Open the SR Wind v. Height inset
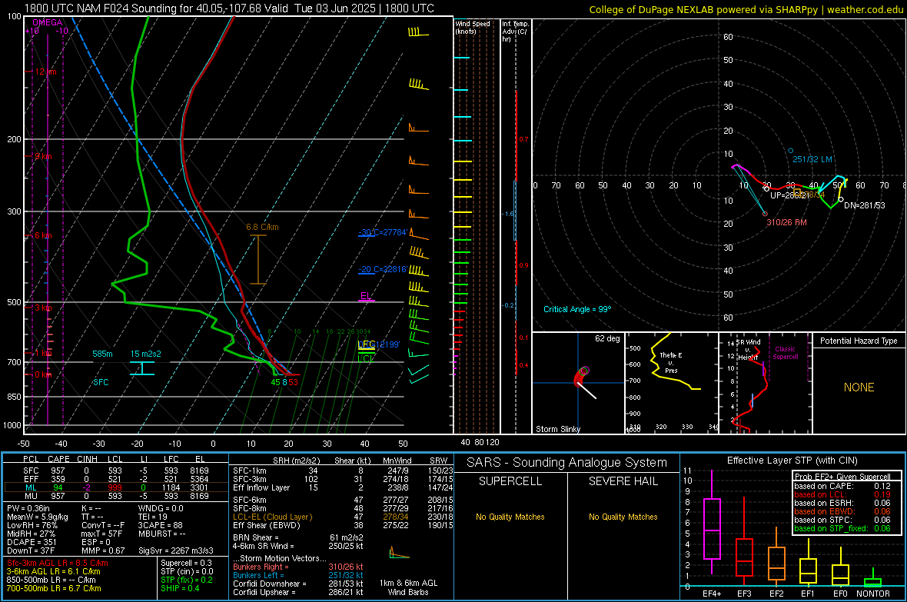 pyautogui.click(x=766, y=383)
